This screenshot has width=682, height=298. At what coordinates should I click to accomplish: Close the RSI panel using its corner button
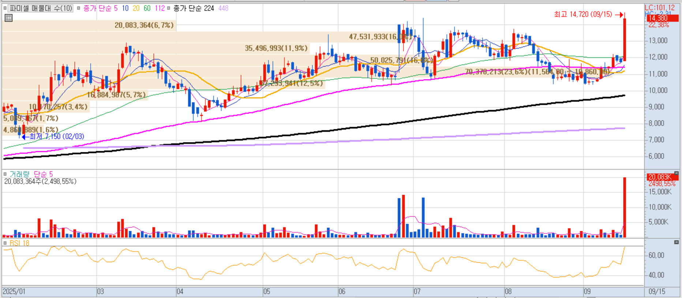coord(676,242)
